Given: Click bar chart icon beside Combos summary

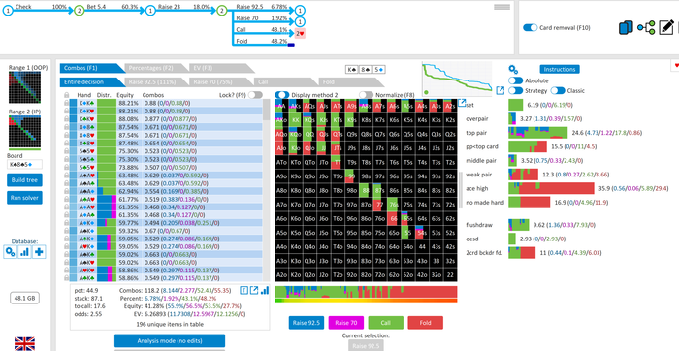Looking at the screenshot, I should 264,290.
